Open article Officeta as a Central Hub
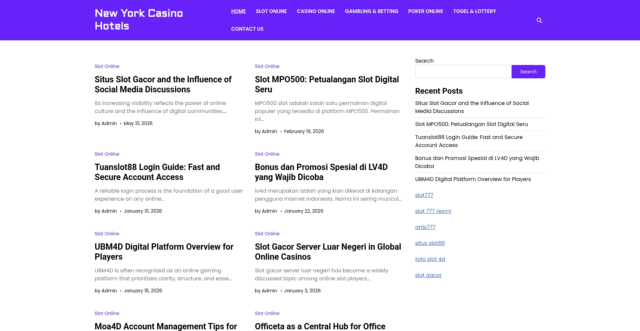This screenshot has height=331, width=640. (x=320, y=326)
